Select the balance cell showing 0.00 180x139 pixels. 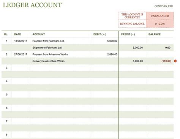point(160,48)
